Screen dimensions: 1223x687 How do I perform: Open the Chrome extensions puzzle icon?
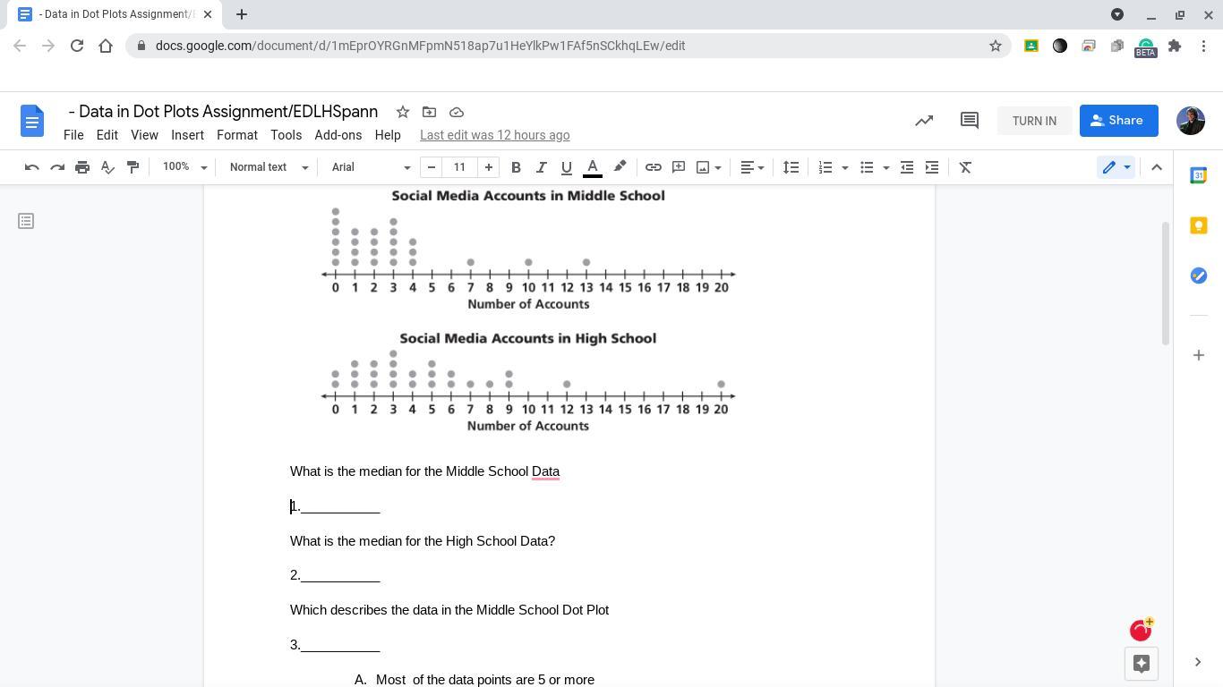click(x=1175, y=46)
